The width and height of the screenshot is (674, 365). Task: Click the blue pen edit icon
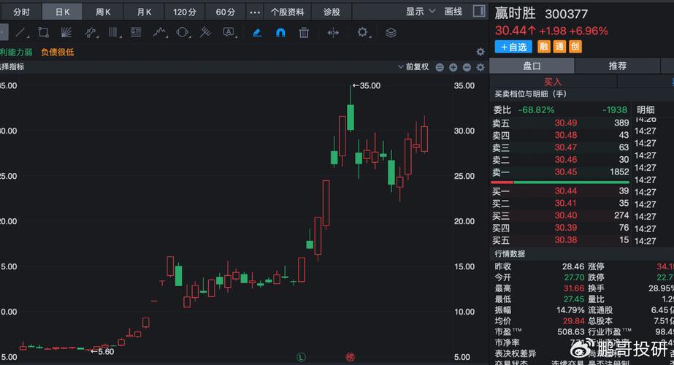coord(257,33)
